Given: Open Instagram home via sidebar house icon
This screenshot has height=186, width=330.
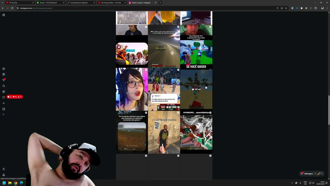Looking at the screenshot, I should pyautogui.click(x=4, y=69).
